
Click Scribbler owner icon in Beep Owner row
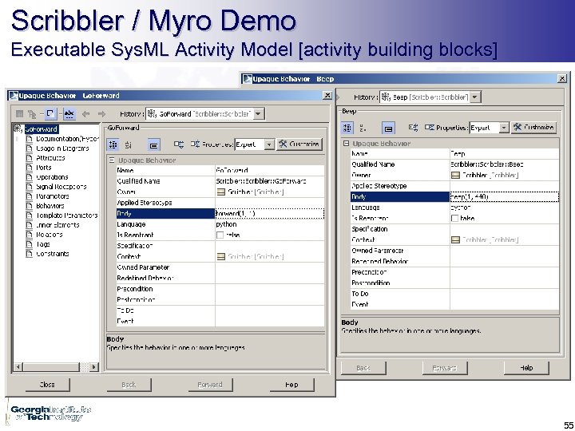point(455,175)
